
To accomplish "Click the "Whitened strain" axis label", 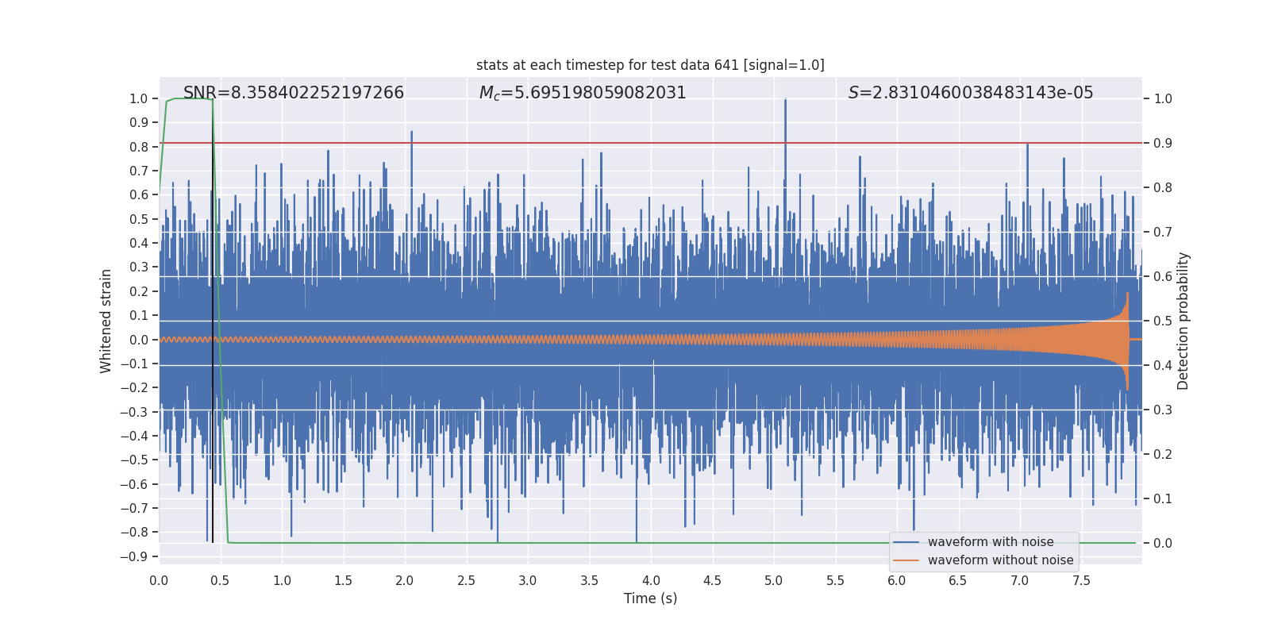I will [x=106, y=321].
